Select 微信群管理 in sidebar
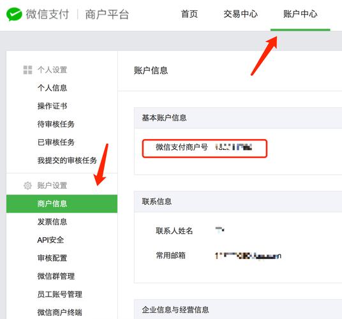Screen dimensions: 342x319 [x=56, y=276]
